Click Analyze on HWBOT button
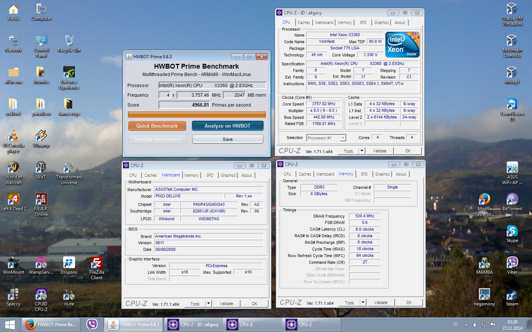 (228, 126)
